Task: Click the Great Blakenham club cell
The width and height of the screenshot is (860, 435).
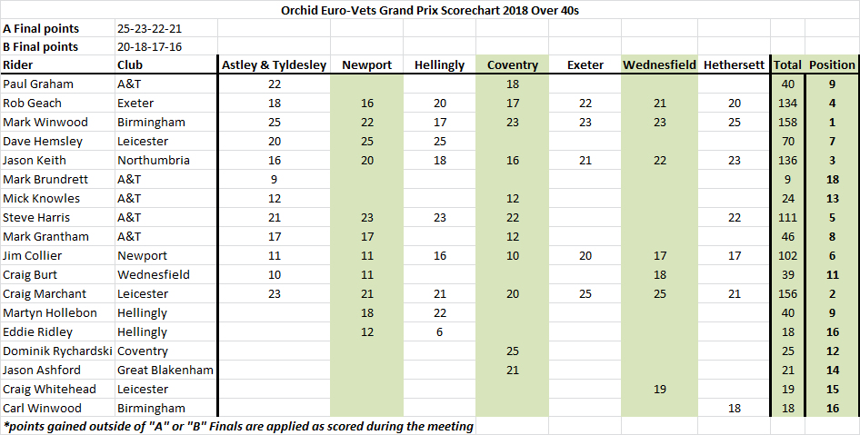Action: click(165, 371)
